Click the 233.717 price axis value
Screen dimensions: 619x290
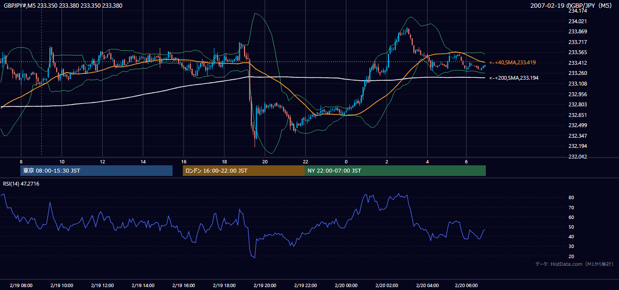[x=577, y=42]
